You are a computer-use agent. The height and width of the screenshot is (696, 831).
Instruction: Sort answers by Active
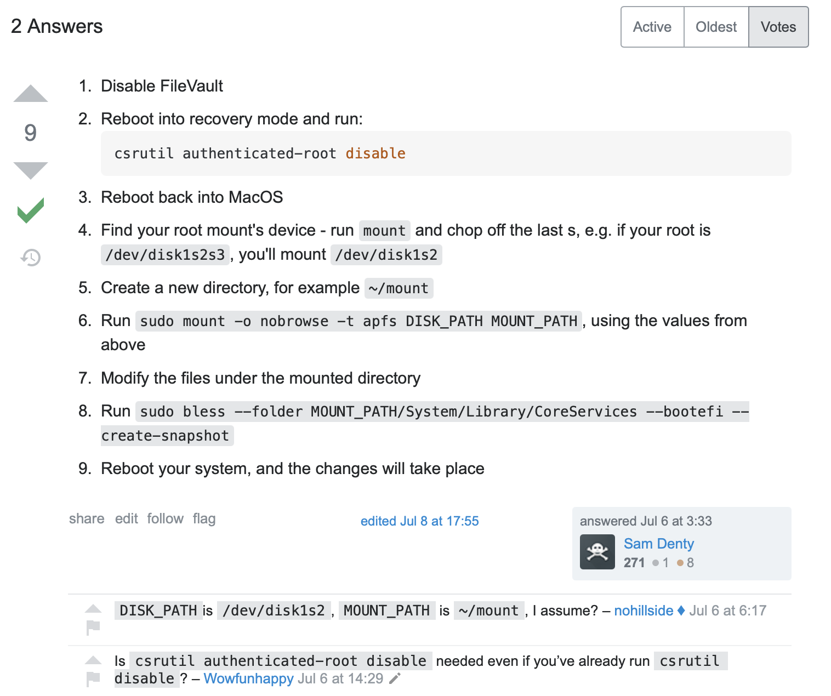point(652,27)
